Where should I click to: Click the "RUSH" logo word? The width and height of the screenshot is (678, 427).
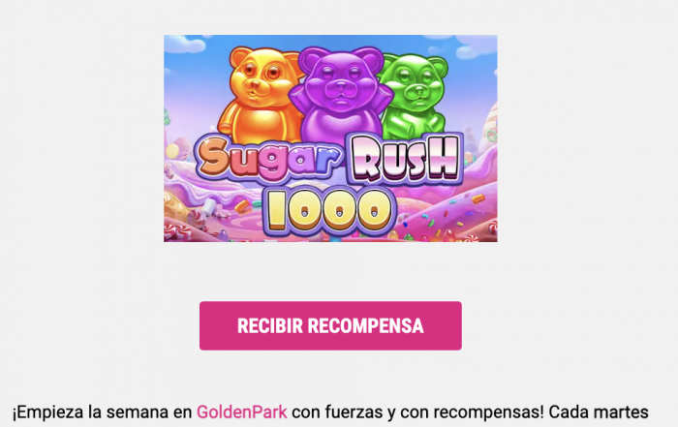click(405, 158)
